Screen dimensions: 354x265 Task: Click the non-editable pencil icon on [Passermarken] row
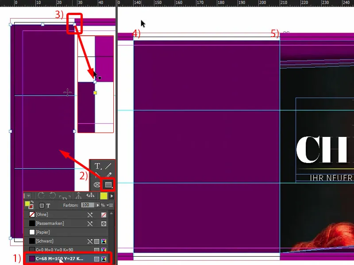(90, 223)
